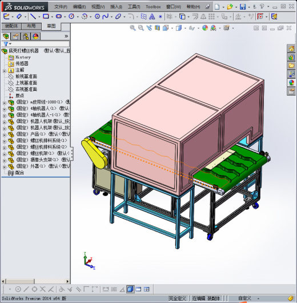
Task: Click the feature tree filter field
Action: [40, 44]
